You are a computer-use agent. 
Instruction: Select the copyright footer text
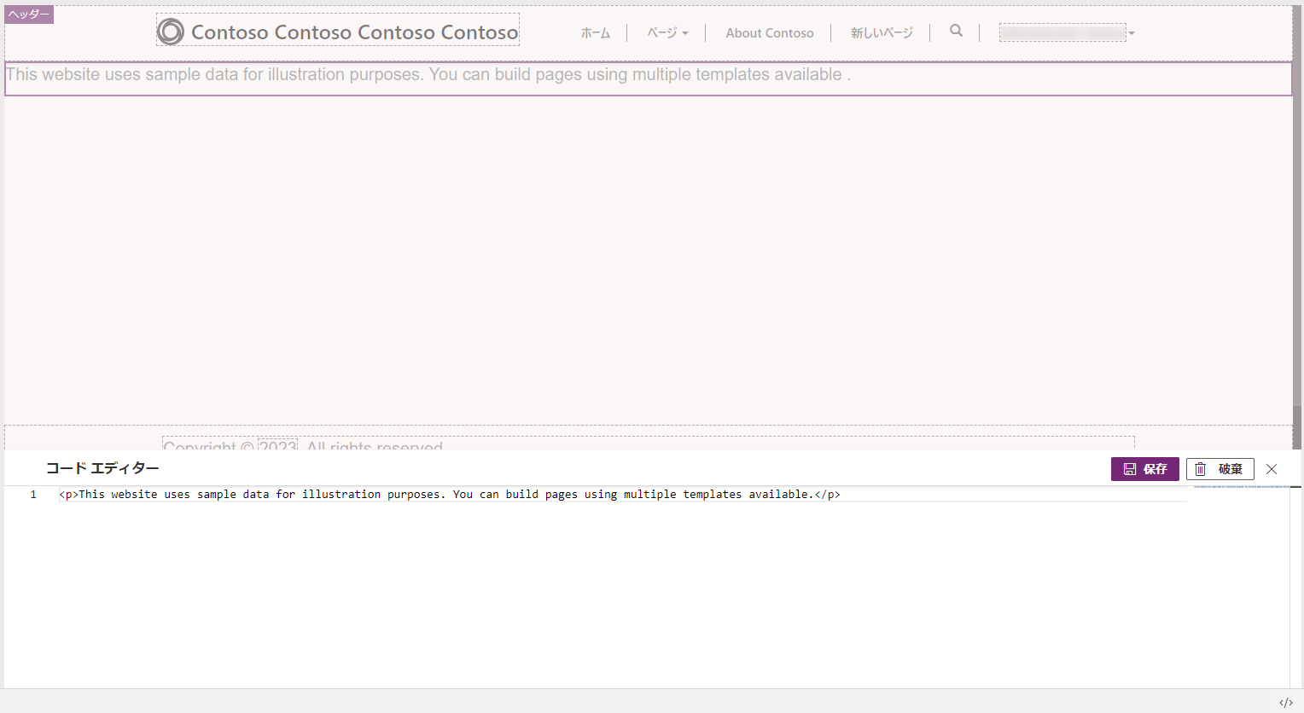pyautogui.click(x=303, y=444)
